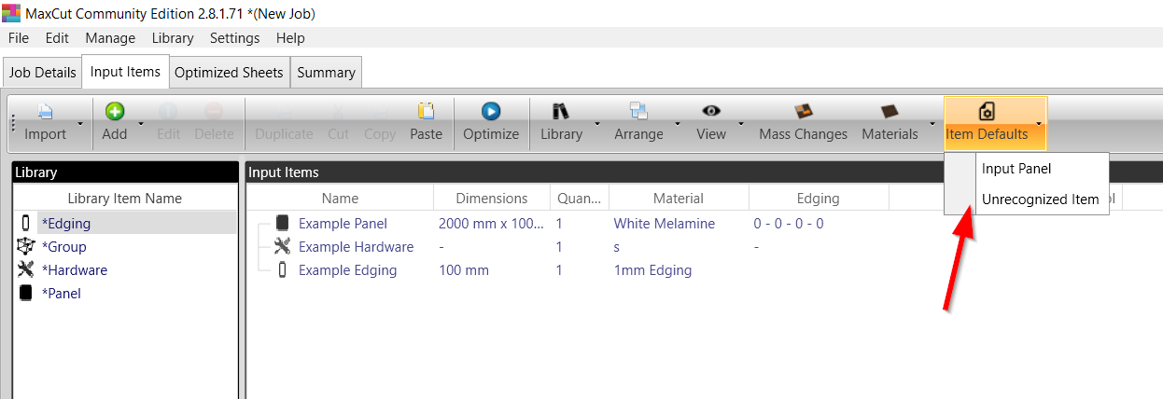Run the Optimize tool
Image resolution: width=1163 pixels, height=399 pixels.
point(491,113)
